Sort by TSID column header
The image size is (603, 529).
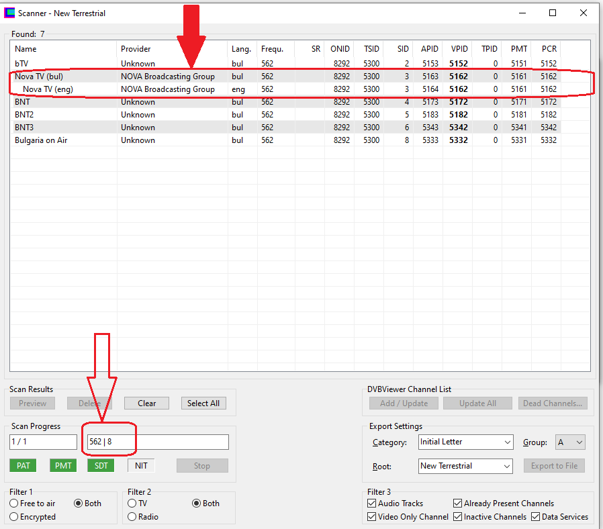pyautogui.click(x=369, y=49)
